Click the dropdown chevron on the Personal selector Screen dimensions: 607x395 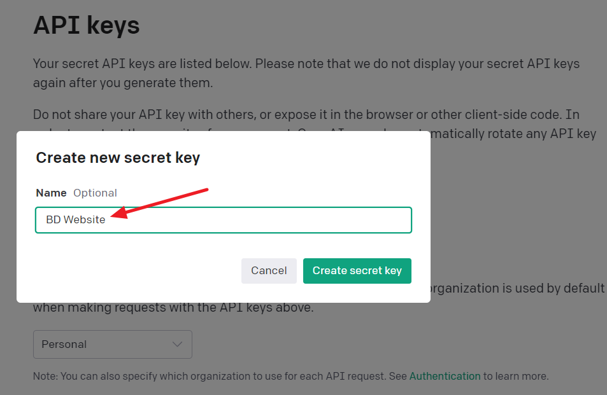[178, 344]
